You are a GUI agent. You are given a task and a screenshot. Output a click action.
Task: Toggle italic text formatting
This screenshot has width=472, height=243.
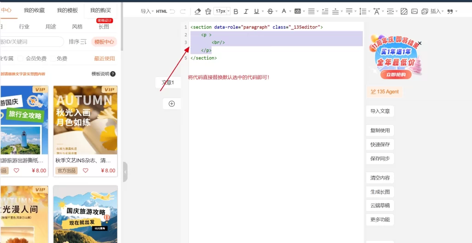(246, 11)
